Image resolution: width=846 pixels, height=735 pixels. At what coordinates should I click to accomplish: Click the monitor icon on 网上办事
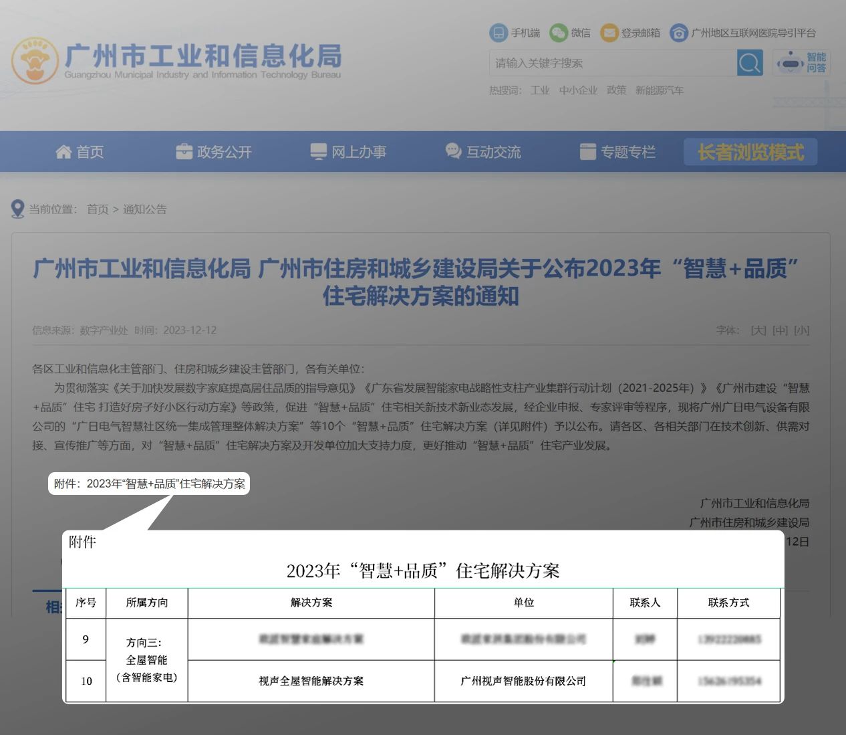coord(317,151)
